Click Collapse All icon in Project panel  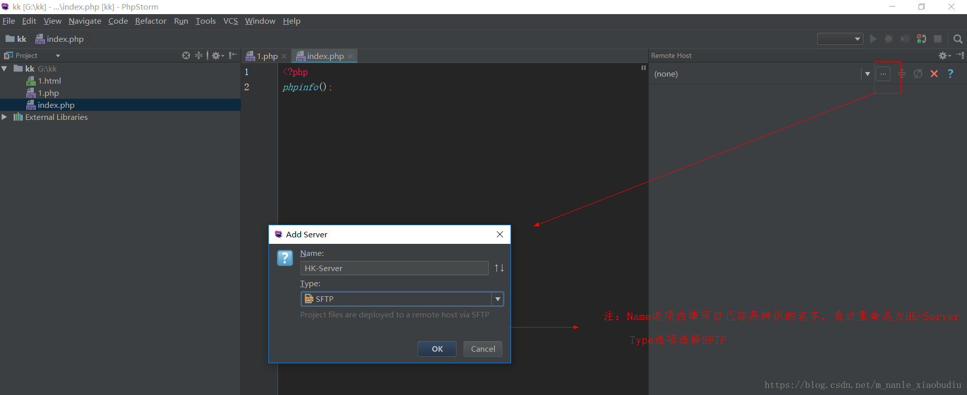pyautogui.click(x=199, y=55)
